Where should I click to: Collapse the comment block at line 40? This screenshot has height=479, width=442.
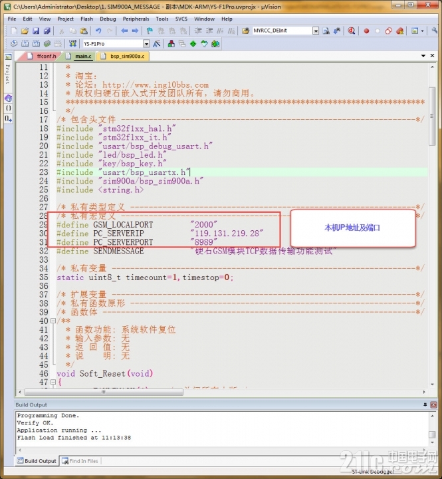pyautogui.click(x=53, y=321)
